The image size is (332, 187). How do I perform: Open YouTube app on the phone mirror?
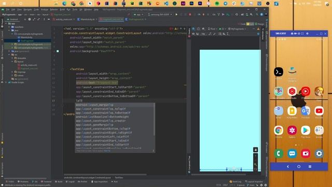pyautogui.click(x=319, y=111)
